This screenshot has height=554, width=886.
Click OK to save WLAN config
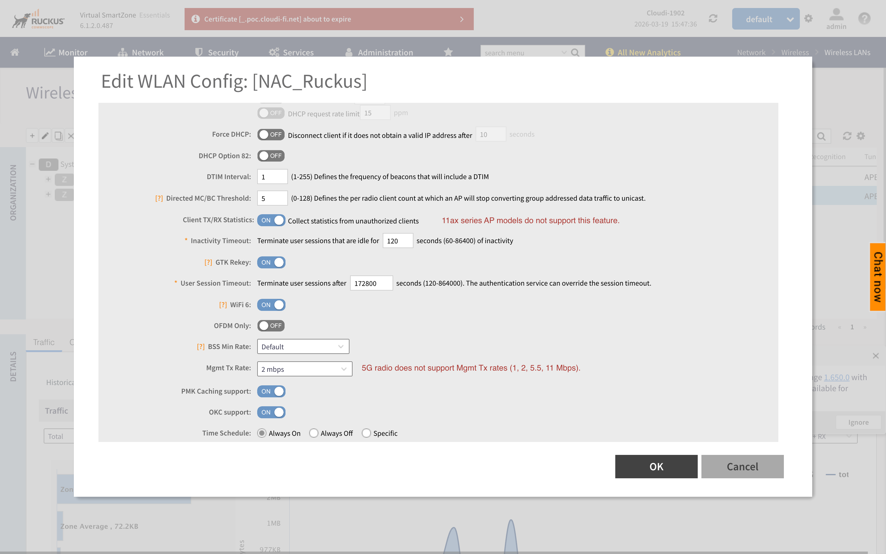point(656,466)
